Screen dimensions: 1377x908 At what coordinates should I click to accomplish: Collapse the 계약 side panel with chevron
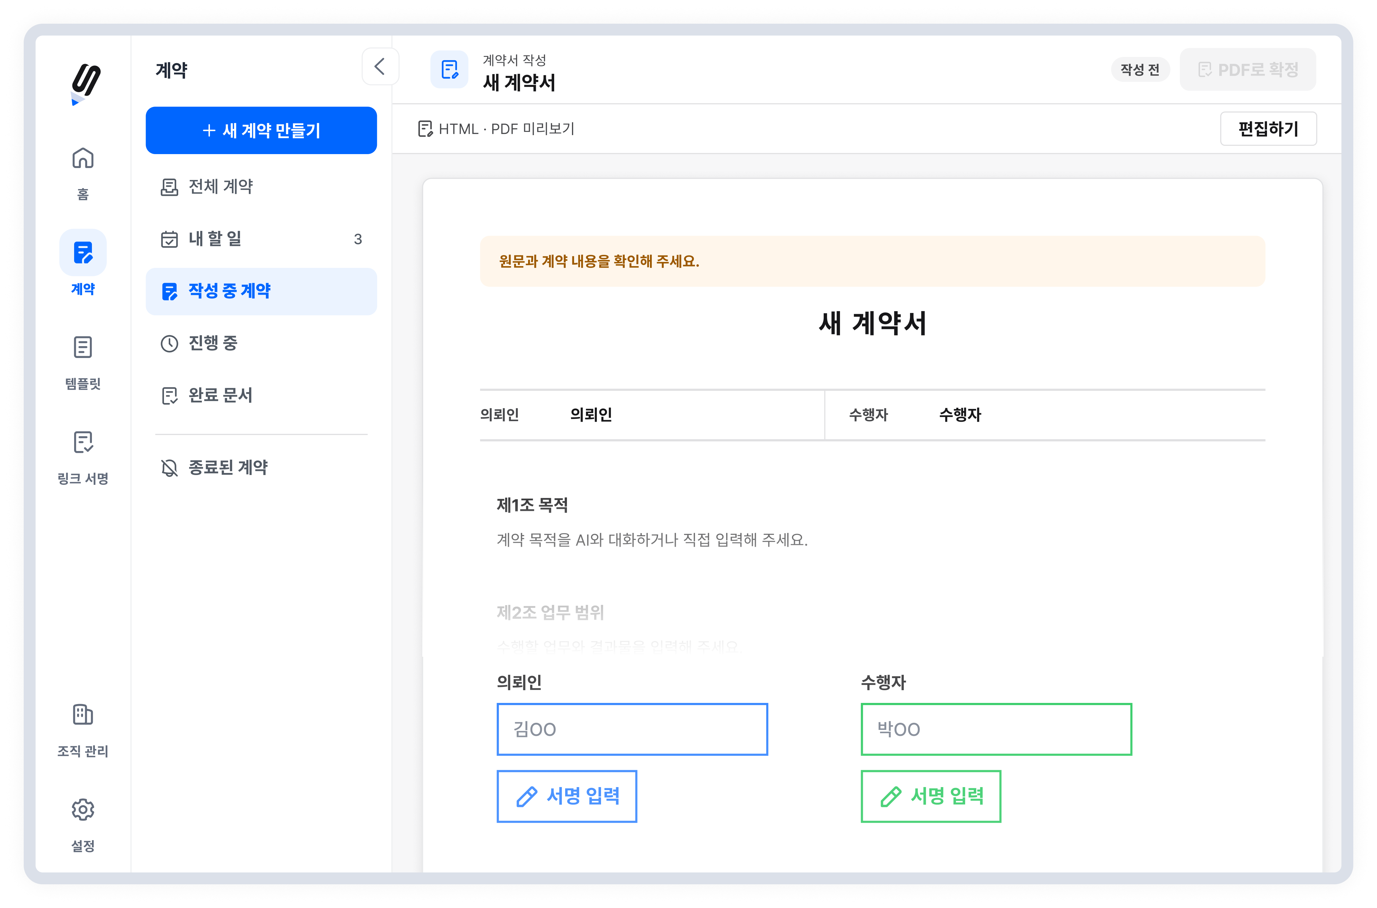[380, 67]
